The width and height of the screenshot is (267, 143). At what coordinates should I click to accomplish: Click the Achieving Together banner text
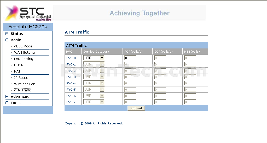click(140, 13)
